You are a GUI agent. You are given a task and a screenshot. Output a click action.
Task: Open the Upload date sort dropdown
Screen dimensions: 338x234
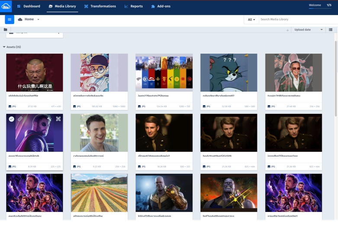coord(308,30)
